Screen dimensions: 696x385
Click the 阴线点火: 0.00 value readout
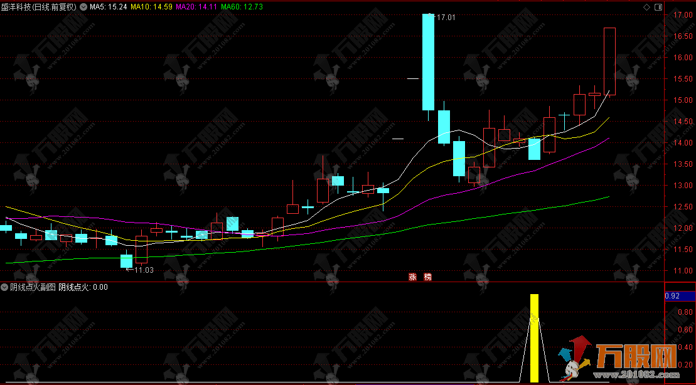(x=83, y=287)
